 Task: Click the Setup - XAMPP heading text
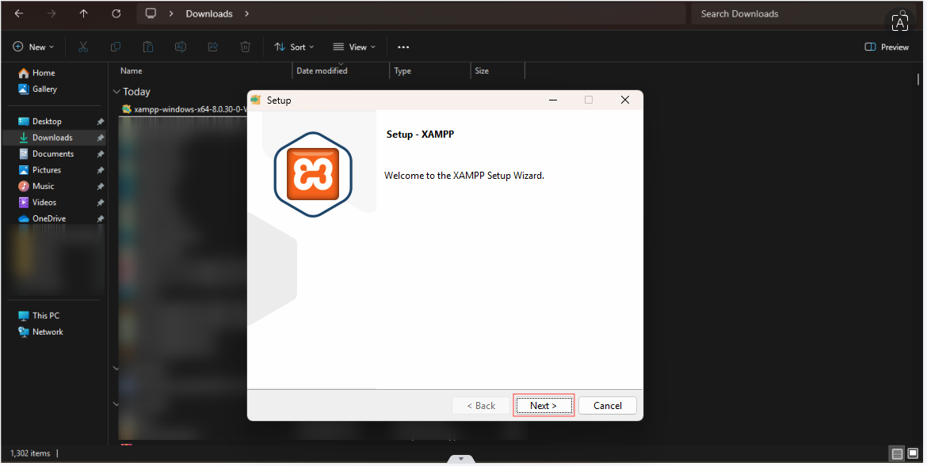point(421,134)
